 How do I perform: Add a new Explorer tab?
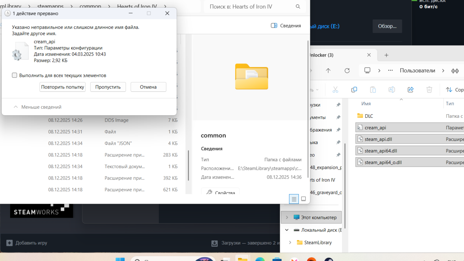click(386, 55)
